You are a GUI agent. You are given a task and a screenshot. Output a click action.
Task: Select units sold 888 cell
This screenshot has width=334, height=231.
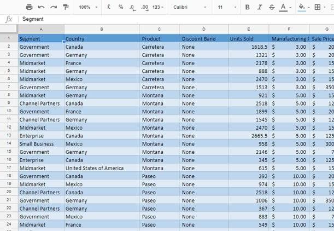pos(249,71)
